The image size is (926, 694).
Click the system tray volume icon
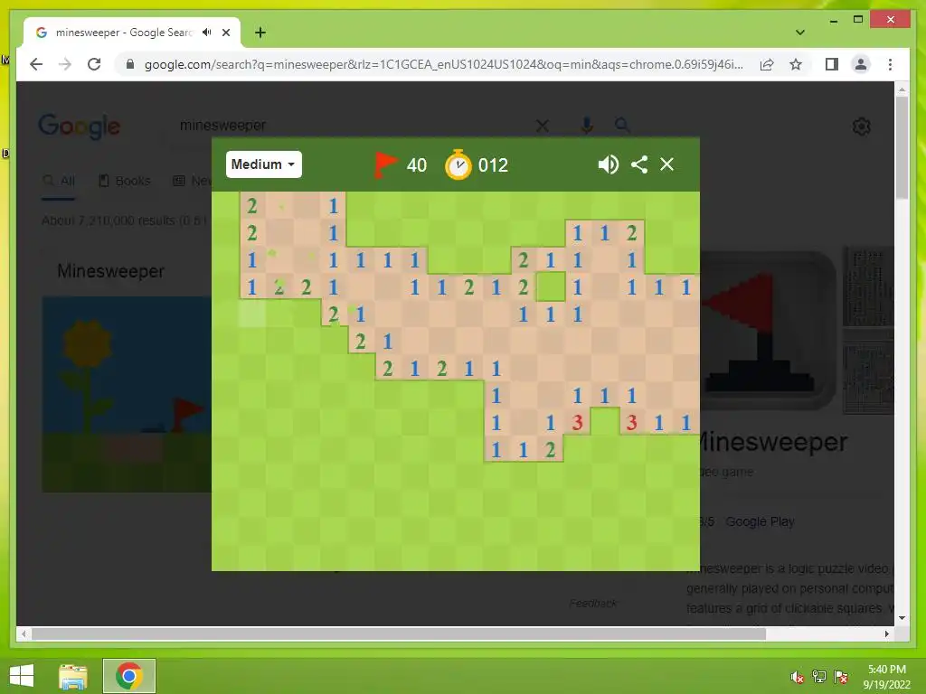pyautogui.click(x=798, y=677)
